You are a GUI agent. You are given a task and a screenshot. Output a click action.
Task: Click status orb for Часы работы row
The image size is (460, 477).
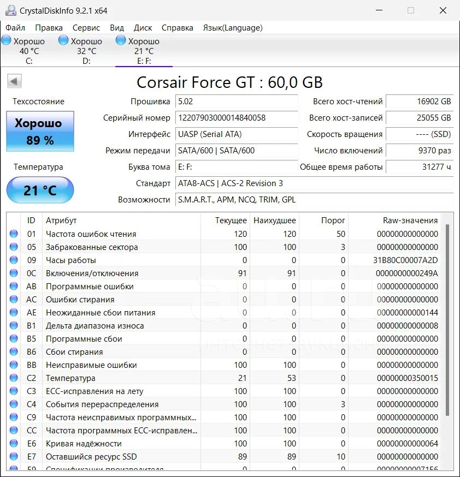coord(14,260)
